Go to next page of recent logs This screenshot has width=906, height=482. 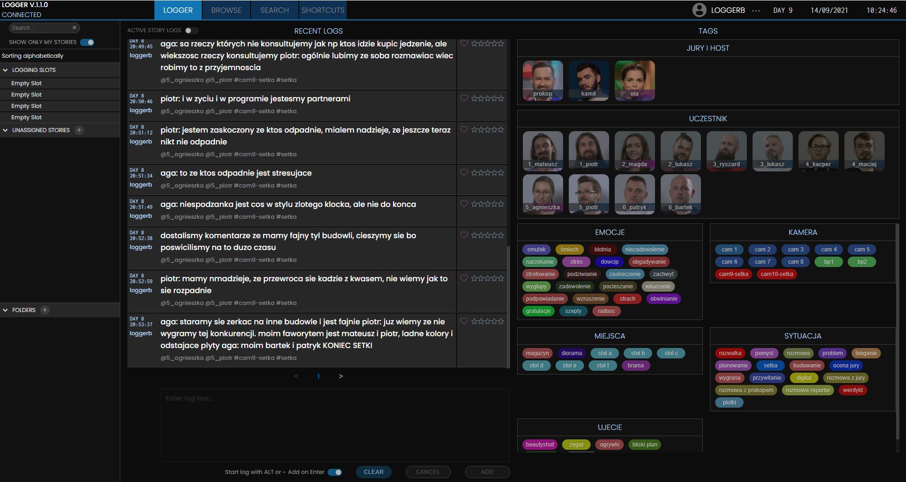tap(341, 376)
